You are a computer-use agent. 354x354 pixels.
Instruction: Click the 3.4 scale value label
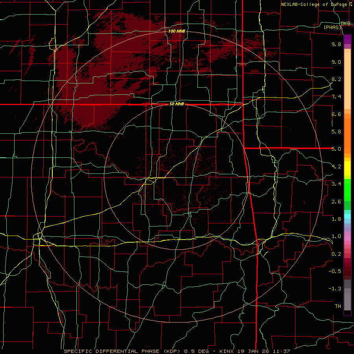pos(336,184)
